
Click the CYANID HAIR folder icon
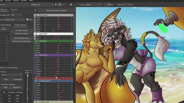(x=36, y=102)
